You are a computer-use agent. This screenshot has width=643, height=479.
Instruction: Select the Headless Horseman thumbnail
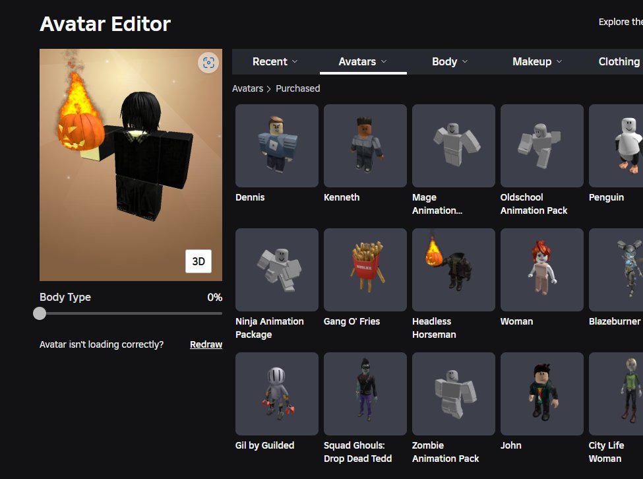(454, 270)
